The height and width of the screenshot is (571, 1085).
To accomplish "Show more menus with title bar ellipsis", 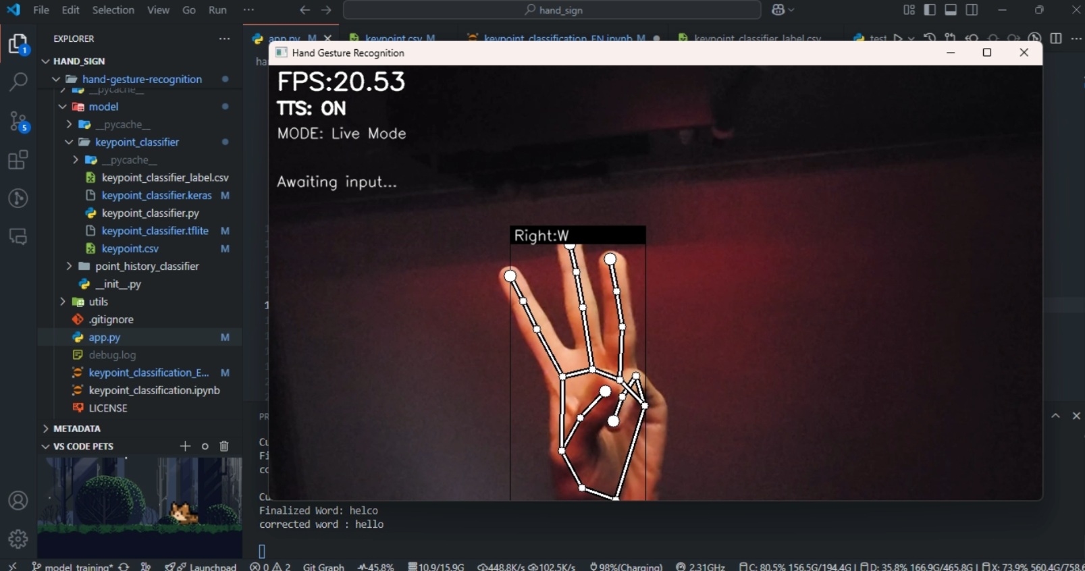I will [248, 10].
